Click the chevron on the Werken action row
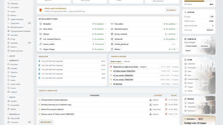Image resolution: width=223 pixels, height=125 pixels. (106, 34)
